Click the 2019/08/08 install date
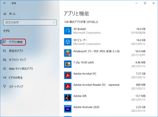The height and width of the screenshot is (117, 158). point(138,33)
